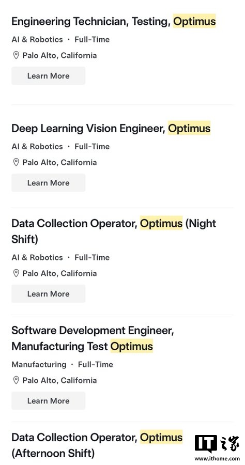Click Palo Alto, California under Night Shift listing

click(59, 273)
